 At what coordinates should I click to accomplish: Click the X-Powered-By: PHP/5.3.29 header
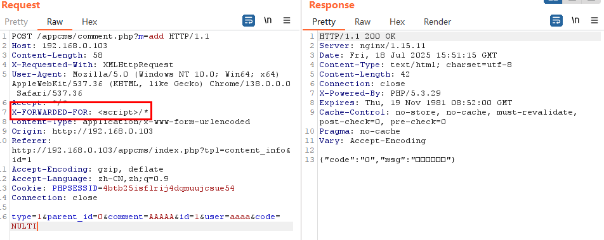click(380, 93)
